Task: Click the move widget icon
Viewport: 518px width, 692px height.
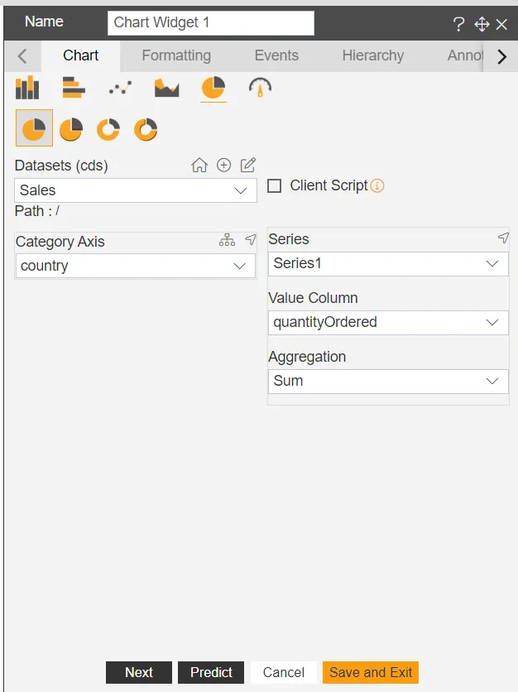Action: 482,24
